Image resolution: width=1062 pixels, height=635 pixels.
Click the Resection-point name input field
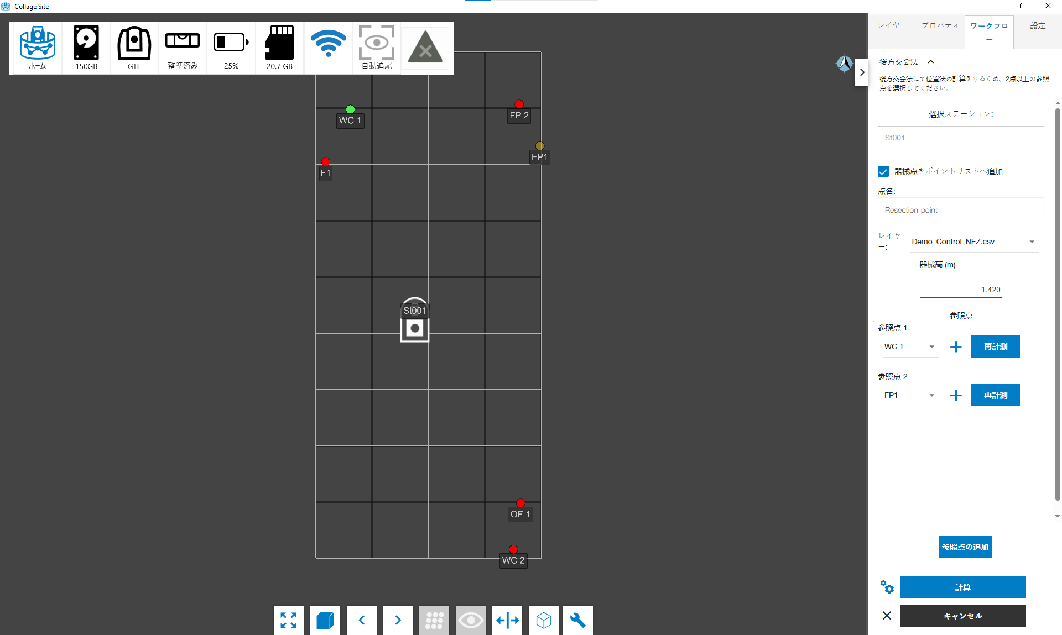tap(960, 210)
